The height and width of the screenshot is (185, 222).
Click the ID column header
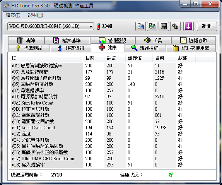46,58
